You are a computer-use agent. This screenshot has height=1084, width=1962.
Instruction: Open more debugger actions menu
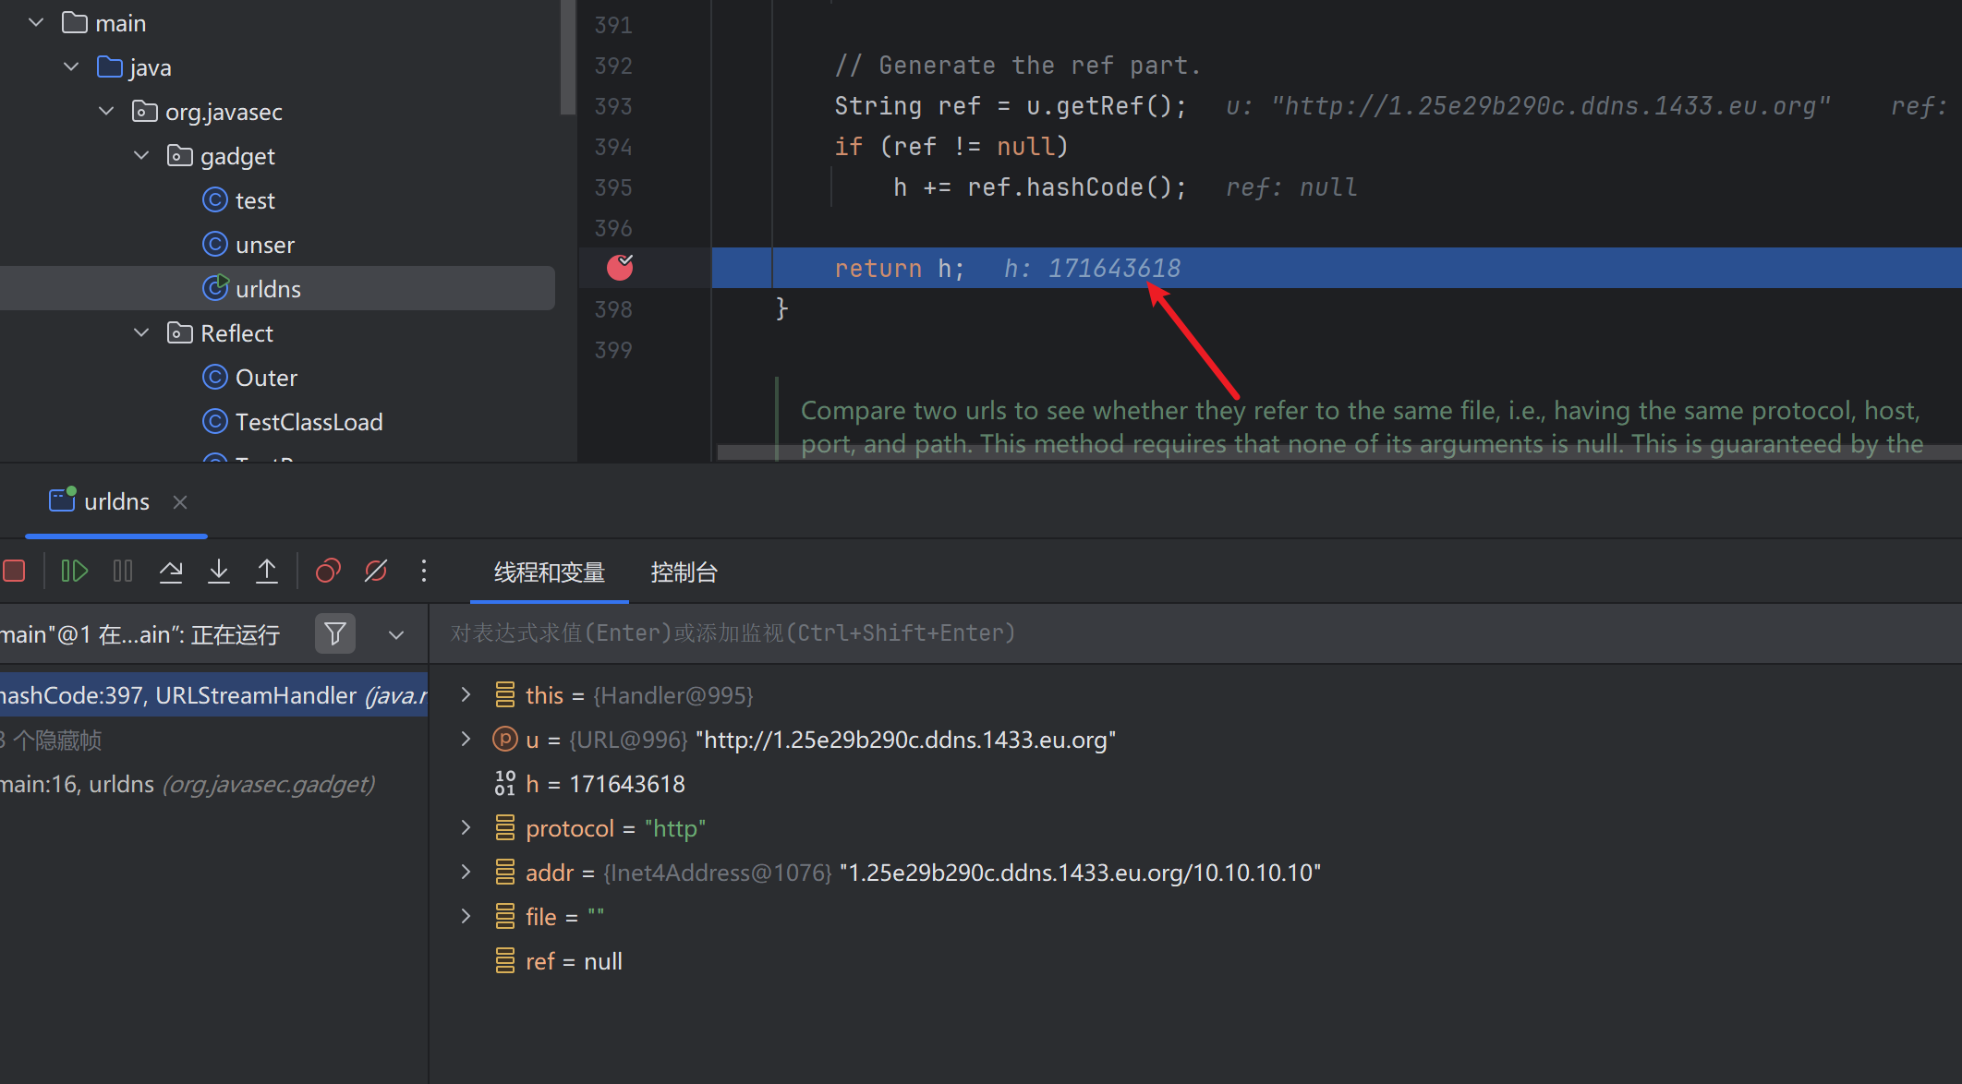[x=424, y=572]
